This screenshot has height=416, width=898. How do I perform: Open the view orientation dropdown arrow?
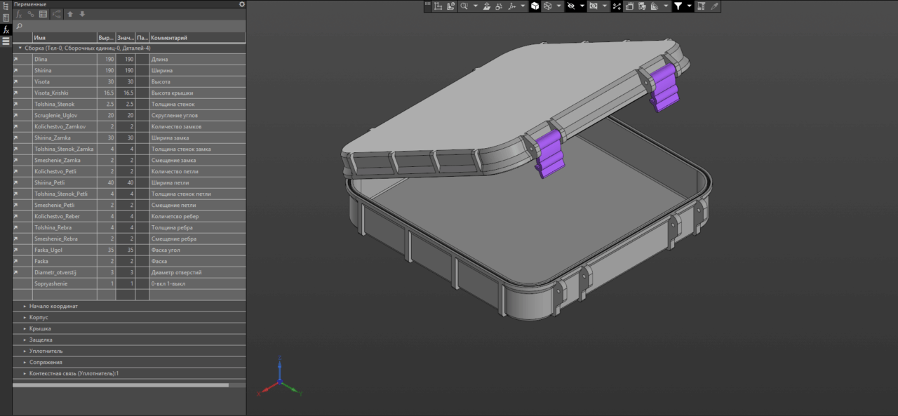click(523, 6)
